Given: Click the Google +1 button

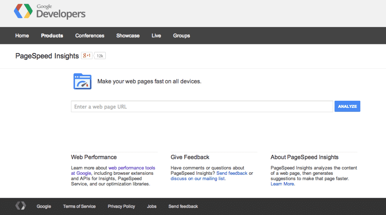Looking at the screenshot, I should point(87,56).
